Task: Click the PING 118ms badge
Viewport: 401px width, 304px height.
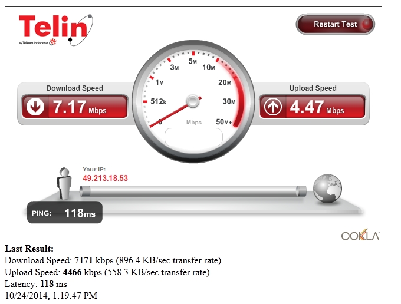Action: click(x=65, y=213)
